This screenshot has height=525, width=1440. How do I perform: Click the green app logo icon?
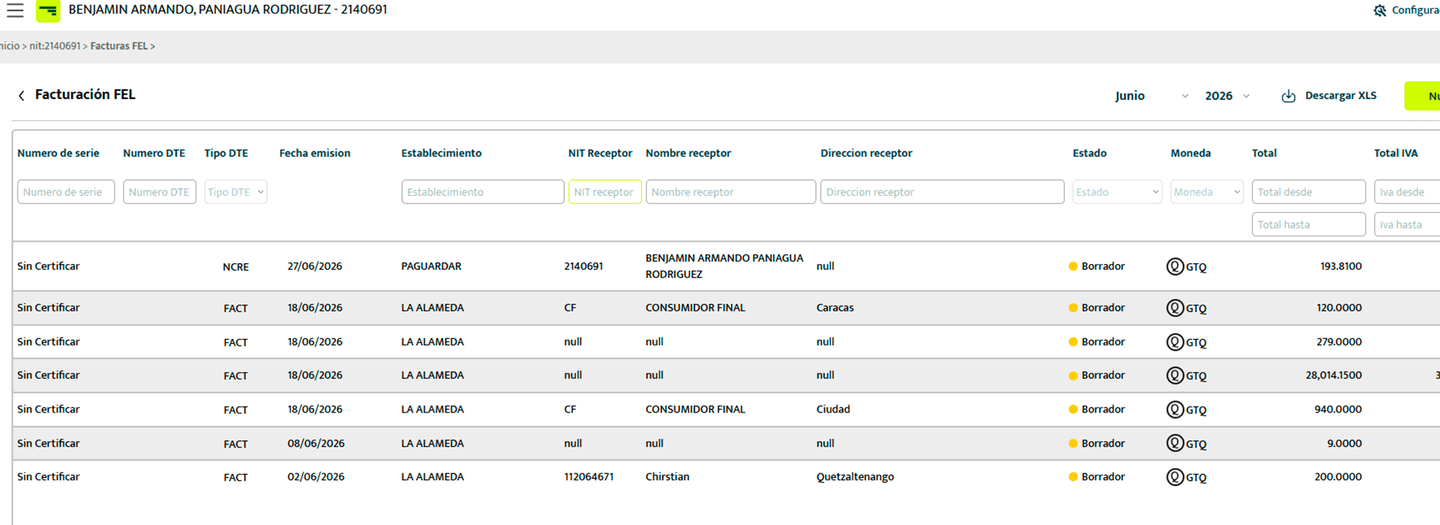coord(48,10)
